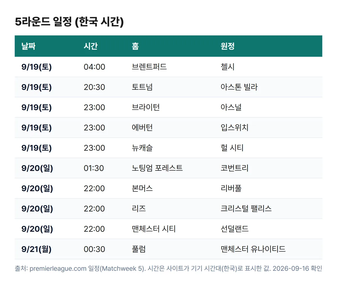Click the 23:00 time in 브라이턴 row

[x=94, y=107]
